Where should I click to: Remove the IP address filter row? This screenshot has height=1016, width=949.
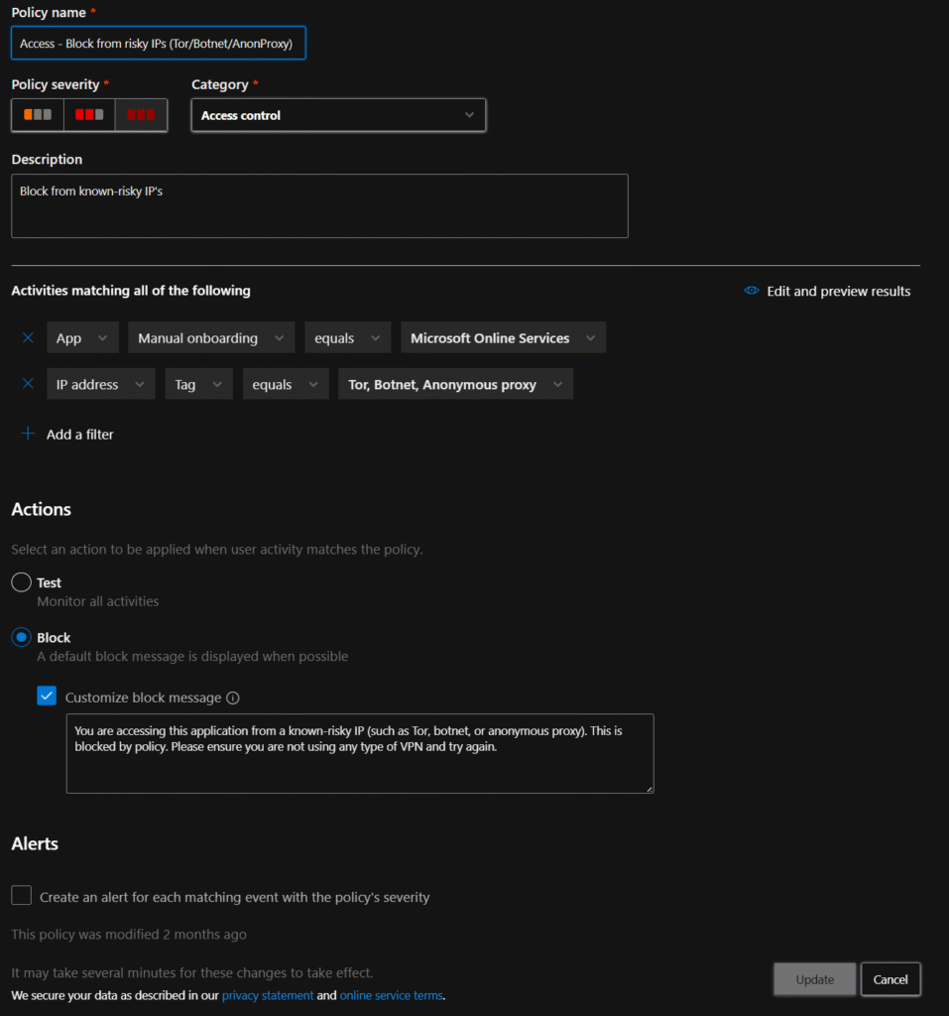coord(28,385)
